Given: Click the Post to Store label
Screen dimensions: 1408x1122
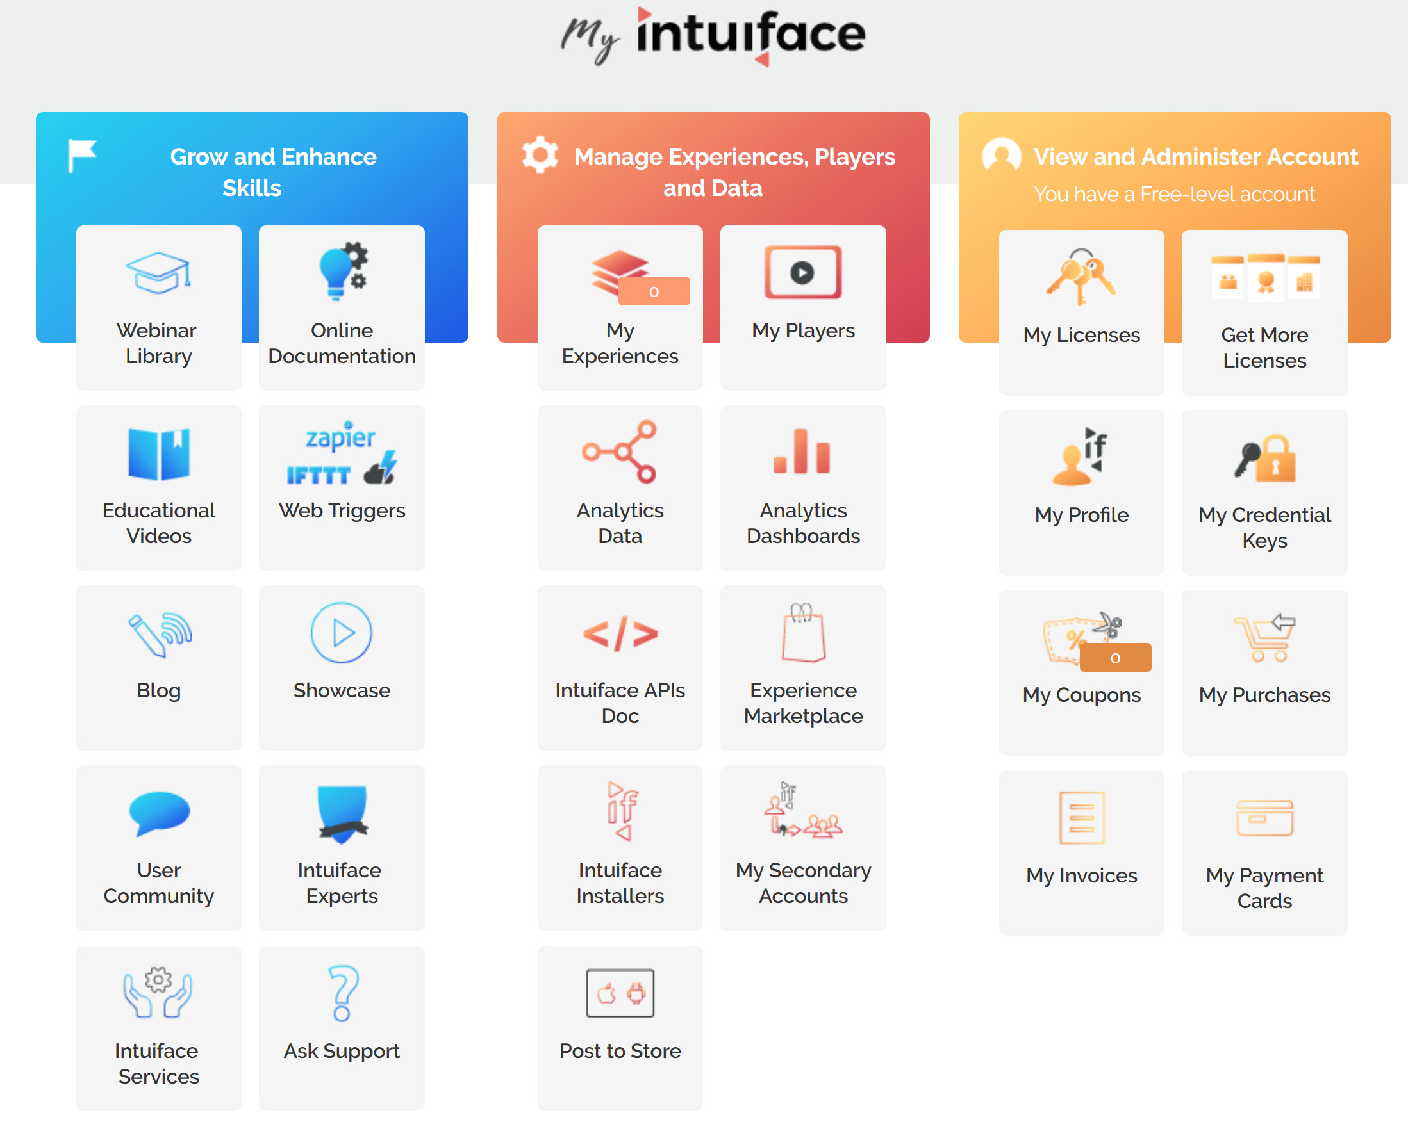Looking at the screenshot, I should coord(620,1051).
